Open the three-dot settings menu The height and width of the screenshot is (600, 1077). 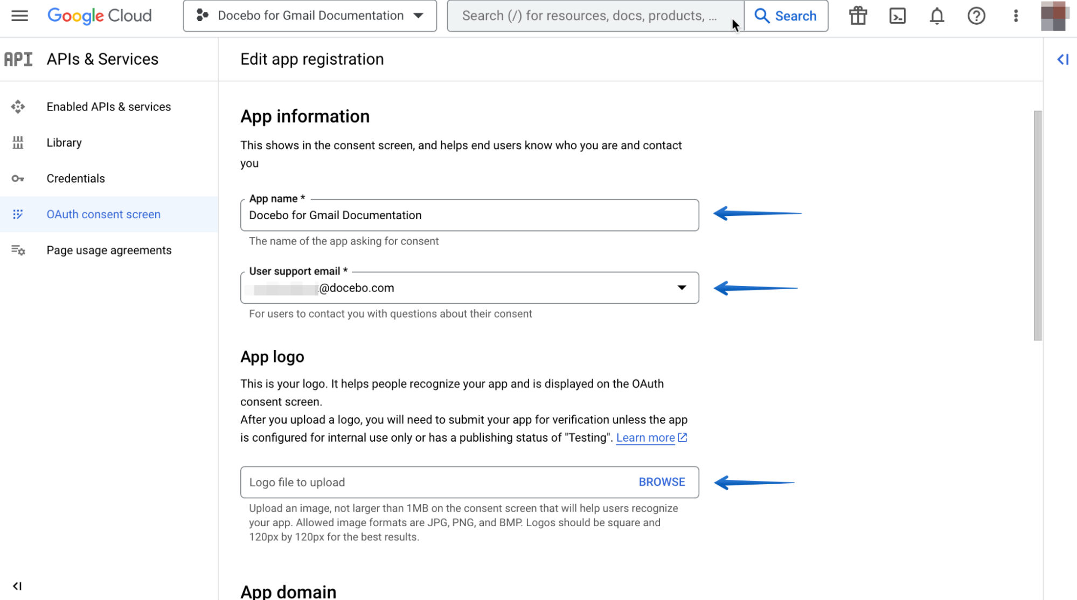coord(1016,16)
